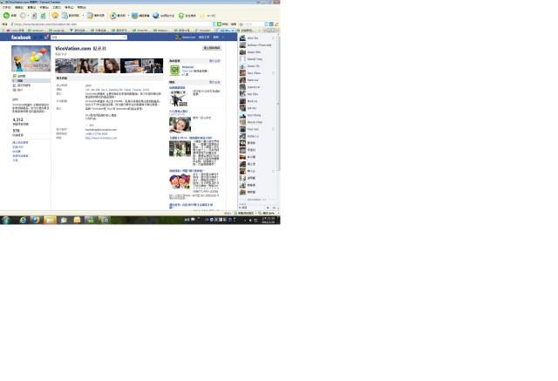Click the Windows Start orb
558x381 pixels.
(x=5, y=221)
